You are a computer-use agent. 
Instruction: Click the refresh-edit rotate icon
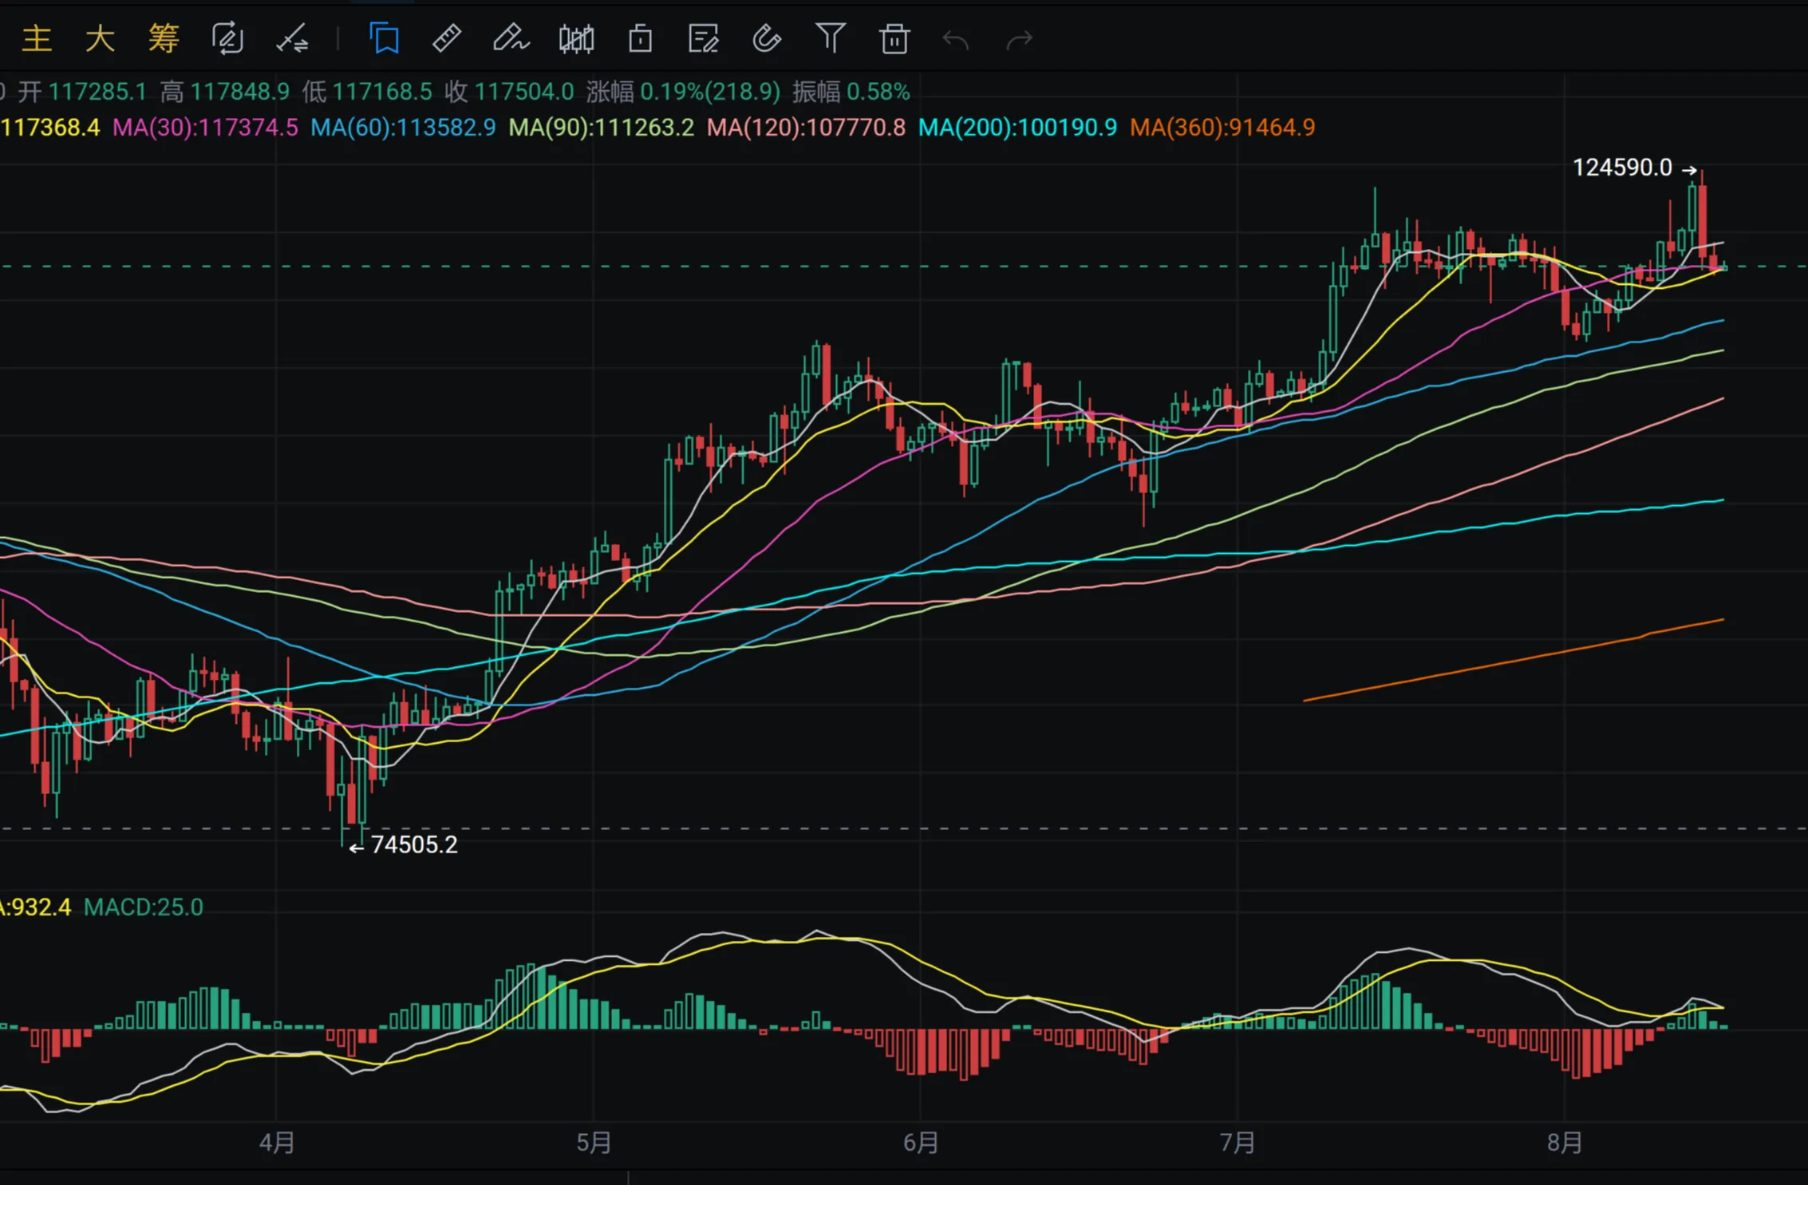[x=227, y=38]
